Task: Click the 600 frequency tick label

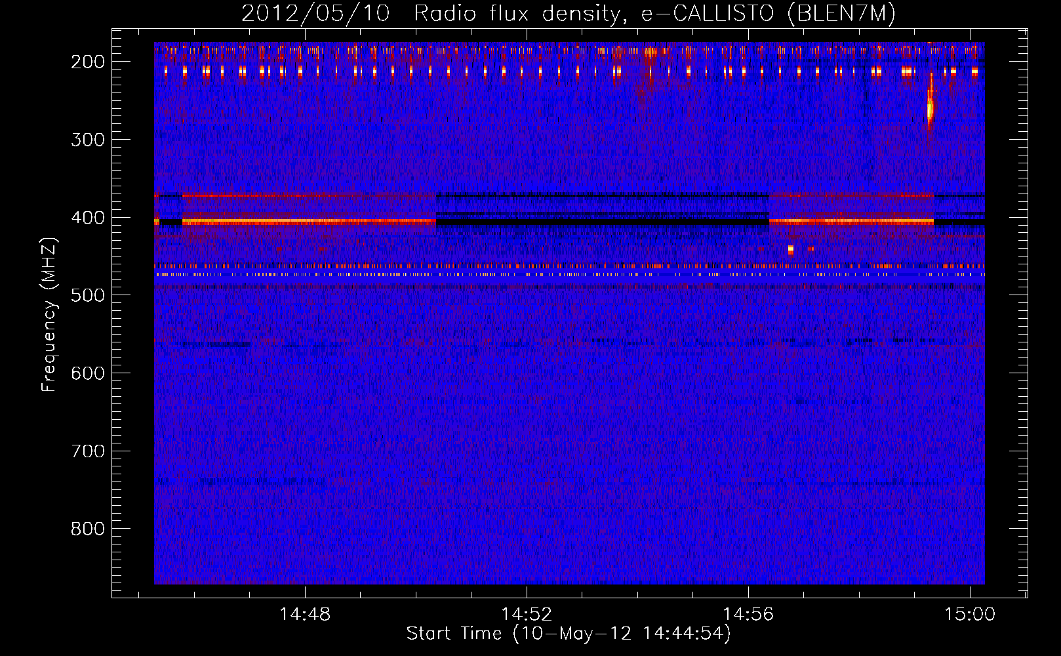Action: click(88, 373)
